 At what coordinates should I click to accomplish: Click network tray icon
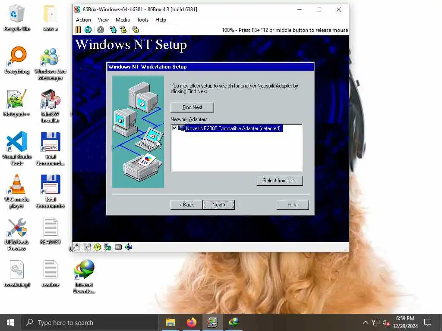point(376,322)
